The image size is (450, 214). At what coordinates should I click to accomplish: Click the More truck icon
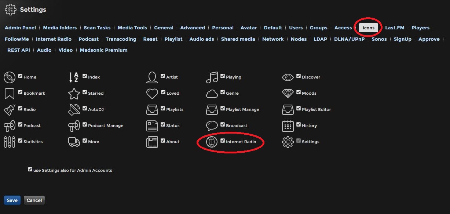74,142
